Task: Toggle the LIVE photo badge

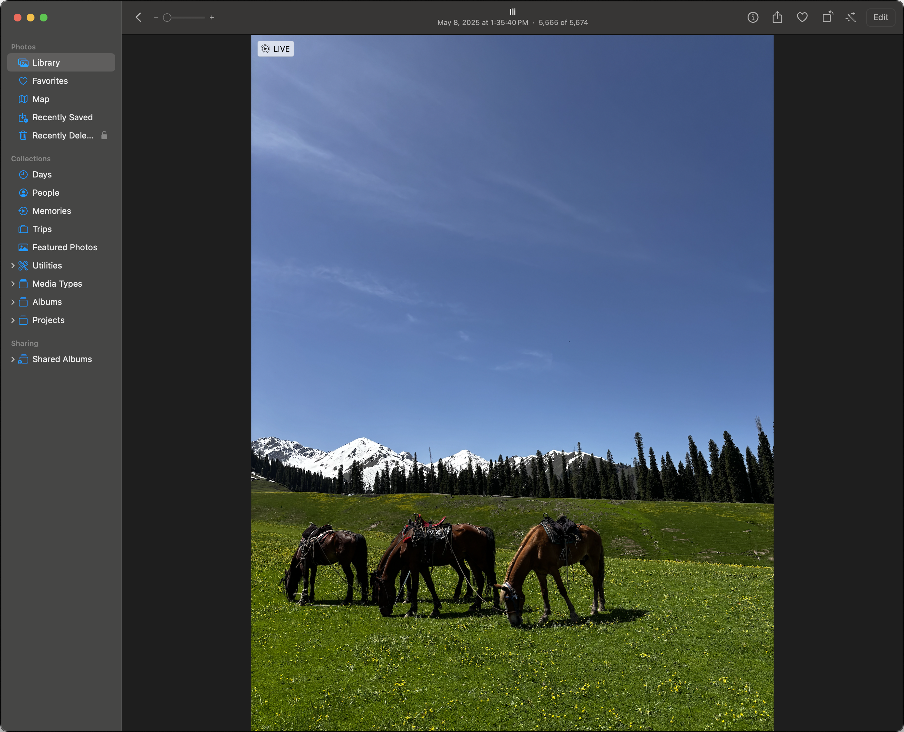Action: 275,49
